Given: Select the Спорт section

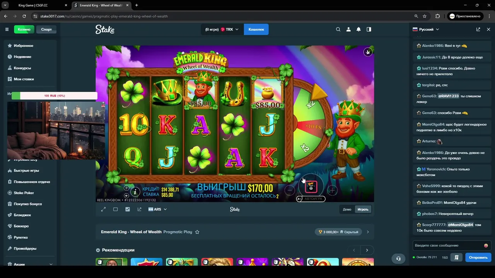Looking at the screenshot, I should [x=46, y=29].
